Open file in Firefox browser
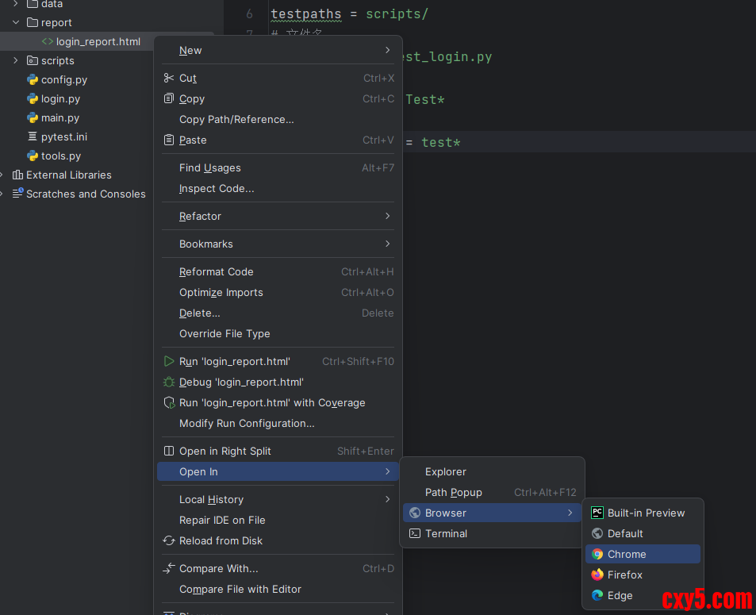Screen dimensions: 756x615 point(624,575)
